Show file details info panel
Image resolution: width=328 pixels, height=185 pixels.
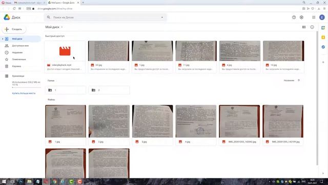click(x=312, y=27)
